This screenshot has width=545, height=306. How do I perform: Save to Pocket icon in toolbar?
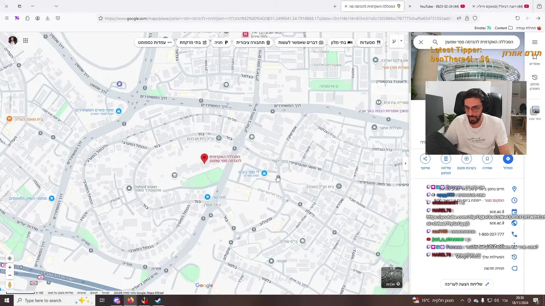tap(58, 18)
